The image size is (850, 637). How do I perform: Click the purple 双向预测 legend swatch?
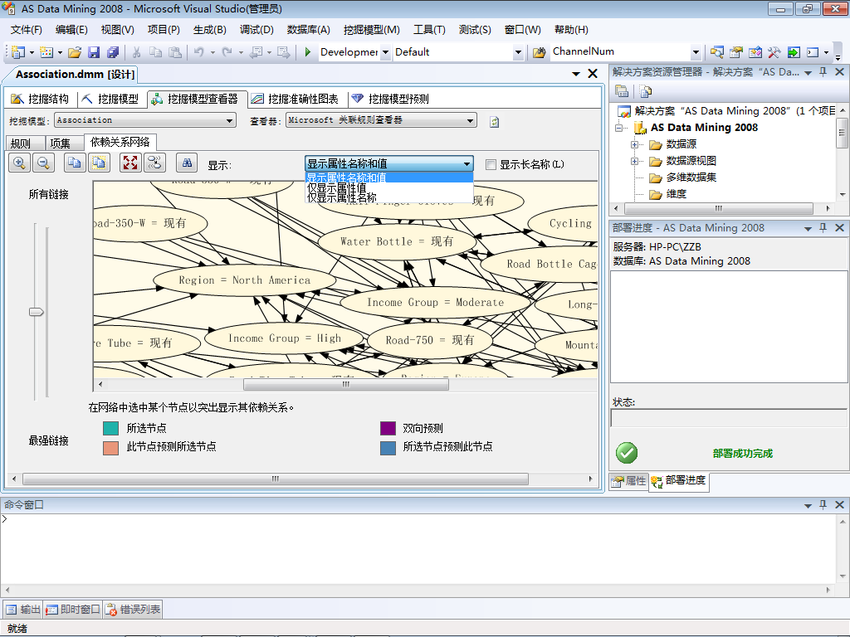coord(388,429)
